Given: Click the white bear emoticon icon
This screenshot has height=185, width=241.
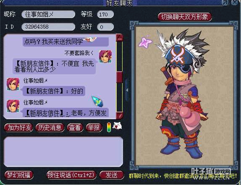Looking at the screenshot, I should [118, 126].
